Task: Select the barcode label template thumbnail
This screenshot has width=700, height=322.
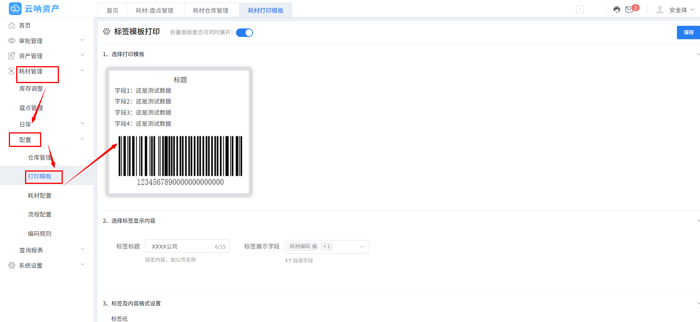Action: tap(179, 132)
